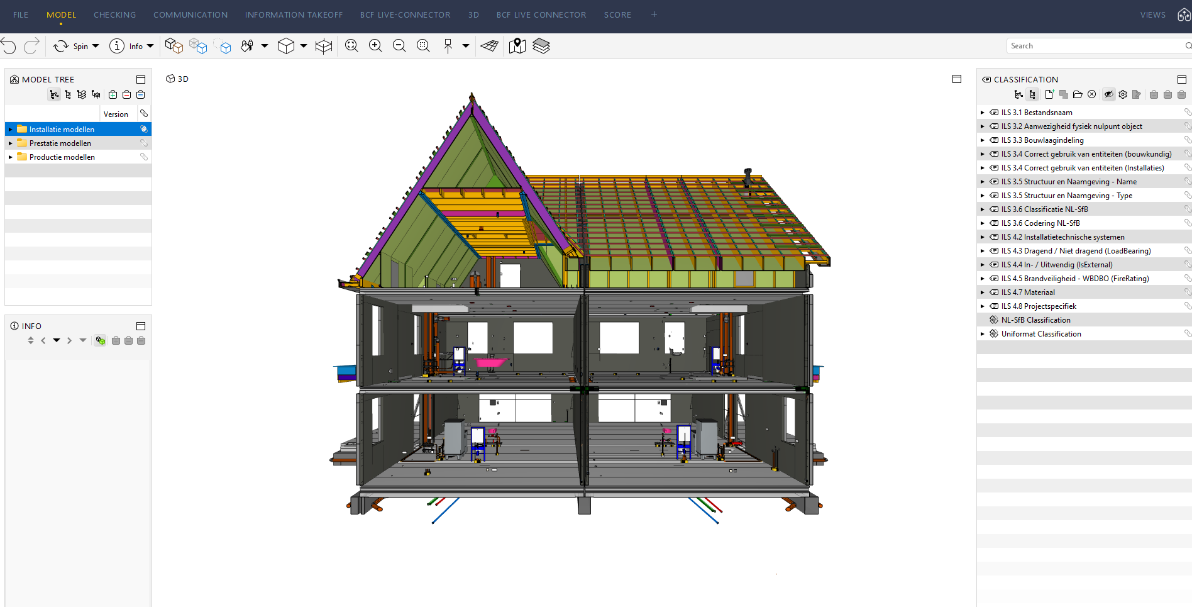The image size is (1192, 607).
Task: Toggle link icon on ILS 3.1 Bestandsnaam
Action: (1188, 112)
